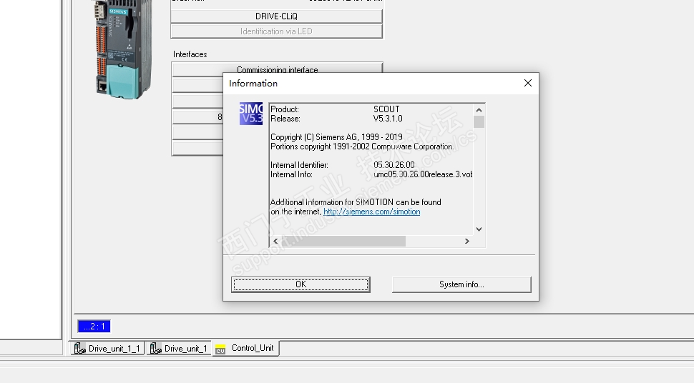The height and width of the screenshot is (383, 694).
Task: Click the DRIVE-CLiQ button
Action: [x=277, y=16]
